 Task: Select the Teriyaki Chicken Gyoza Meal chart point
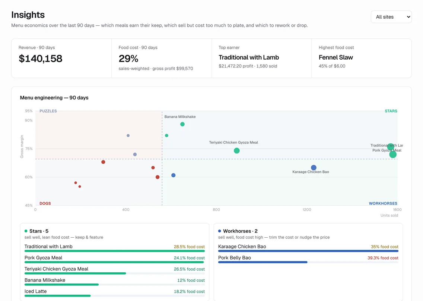tap(236, 150)
